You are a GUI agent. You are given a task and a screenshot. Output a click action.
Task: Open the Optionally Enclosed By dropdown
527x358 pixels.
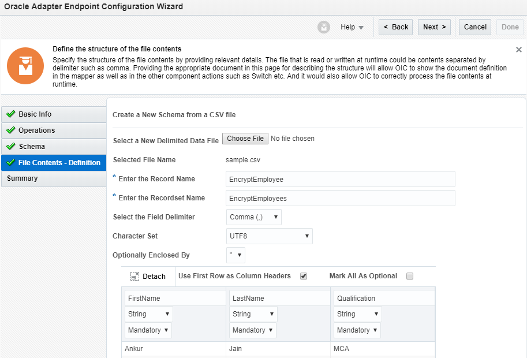coord(236,255)
